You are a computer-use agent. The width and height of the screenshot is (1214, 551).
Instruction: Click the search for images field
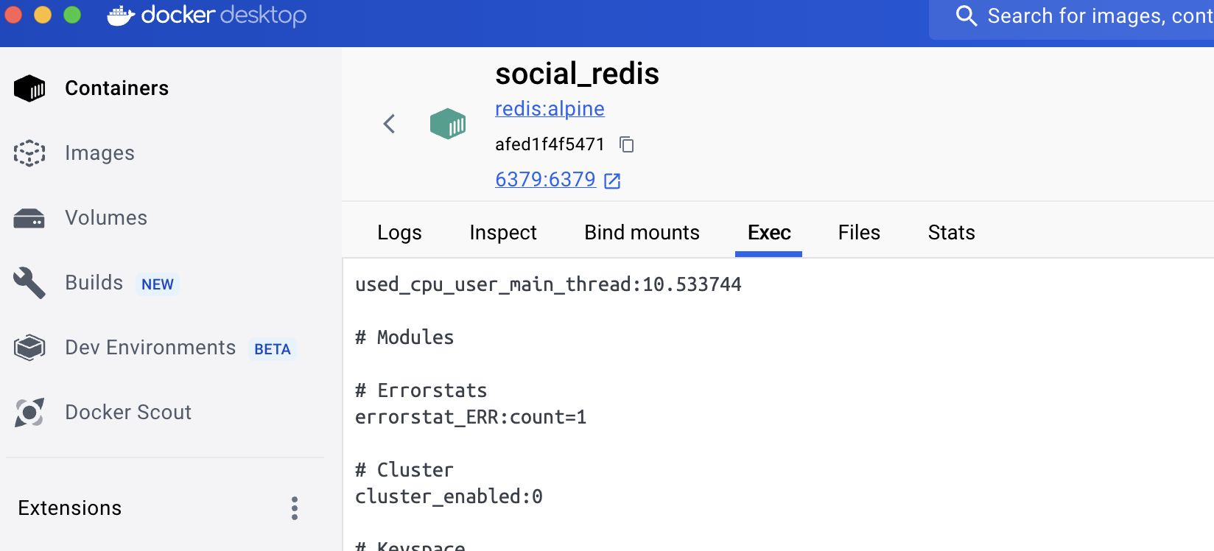tap(1072, 18)
